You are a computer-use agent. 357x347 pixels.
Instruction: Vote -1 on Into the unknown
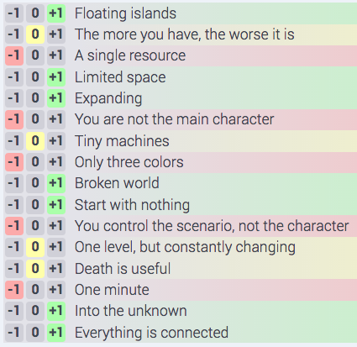click(x=14, y=311)
